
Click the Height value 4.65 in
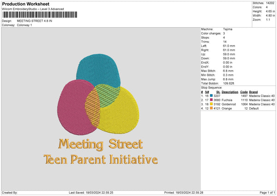pyautogui.click(x=270, y=11)
